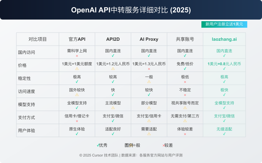The image size is (262, 163).
Task: Click the 较差 legend label
Action: point(169,145)
